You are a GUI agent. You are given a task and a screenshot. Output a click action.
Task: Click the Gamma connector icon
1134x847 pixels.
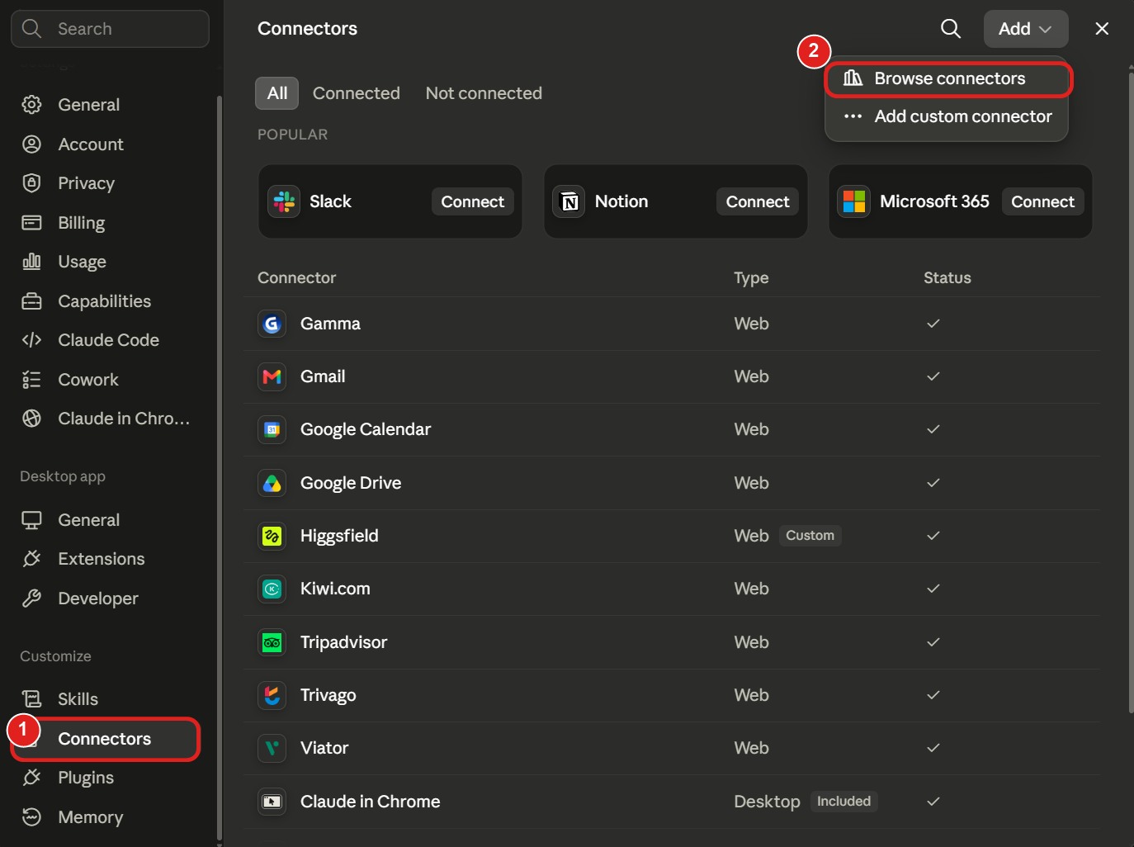tap(272, 324)
